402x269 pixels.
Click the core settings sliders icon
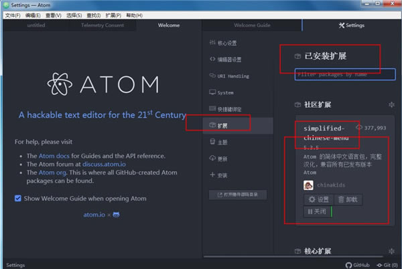click(x=212, y=42)
